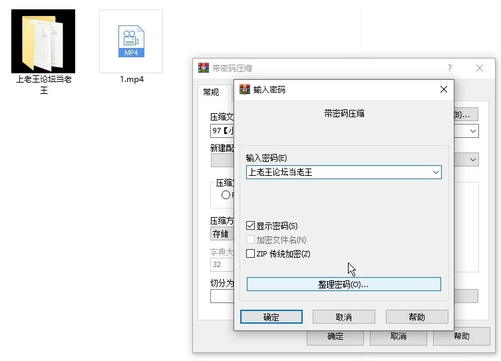Open the 存储 compression method dropdown
Viewport: 501px width, 361px height.
tap(222, 234)
